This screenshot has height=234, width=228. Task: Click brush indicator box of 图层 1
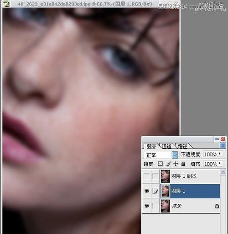(x=155, y=191)
